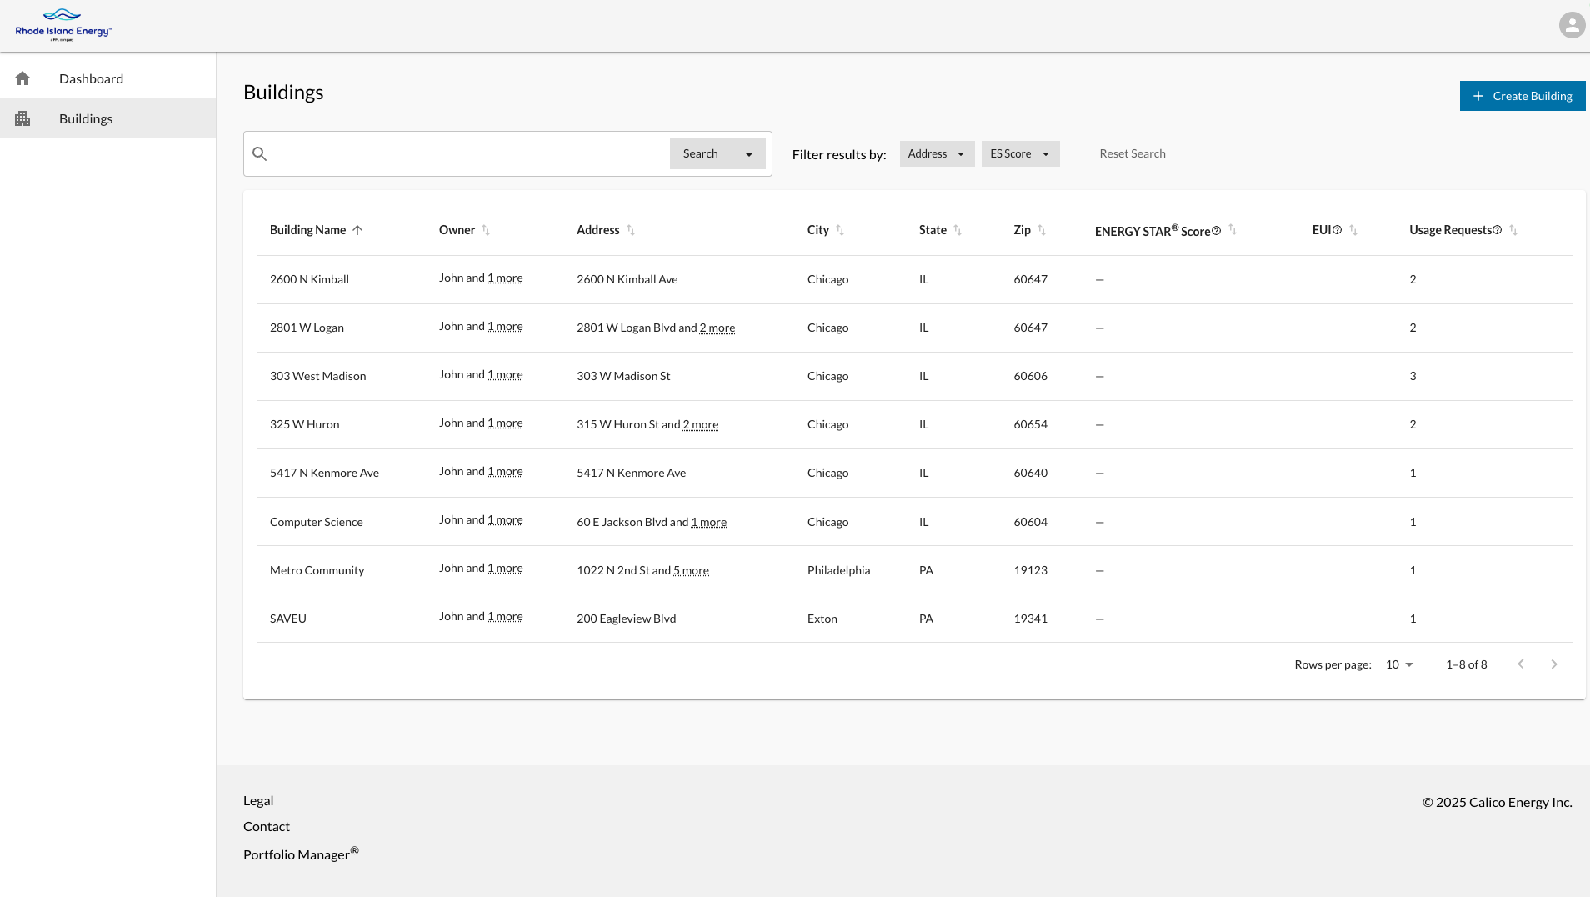Open Dashboard in the sidebar
Image resolution: width=1590 pixels, height=897 pixels.
(91, 78)
